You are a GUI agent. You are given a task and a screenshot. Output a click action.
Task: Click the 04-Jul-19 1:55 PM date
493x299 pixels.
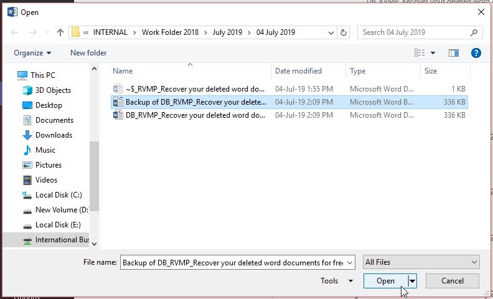click(304, 89)
